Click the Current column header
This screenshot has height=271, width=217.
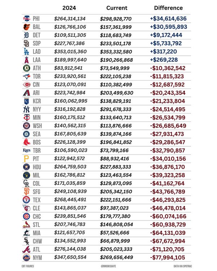(117, 8)
